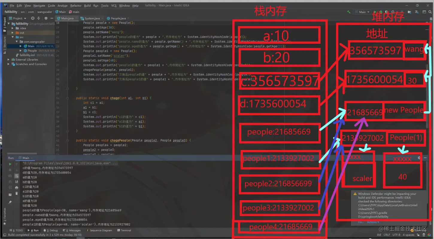434x239 pixels.
Task: Open the Analyze menu
Action: point(63,5)
